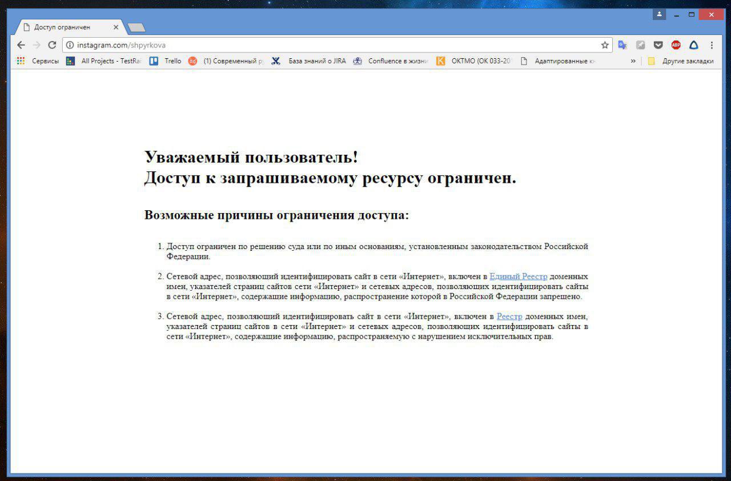Open the Другие закладки folder
Screen dimensions: 731x481
point(681,61)
